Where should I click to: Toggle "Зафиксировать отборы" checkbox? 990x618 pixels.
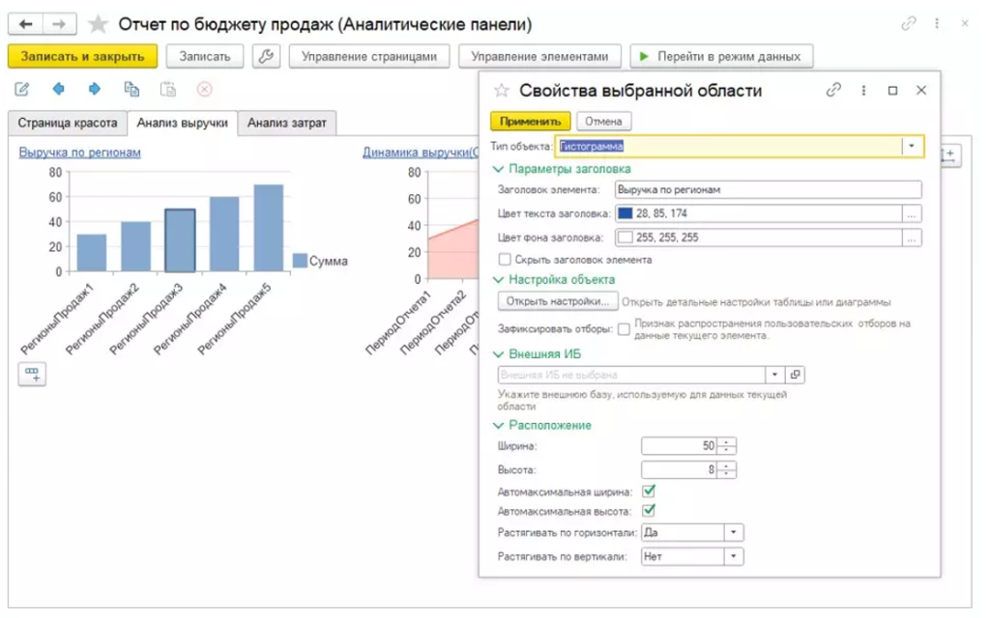pos(624,329)
